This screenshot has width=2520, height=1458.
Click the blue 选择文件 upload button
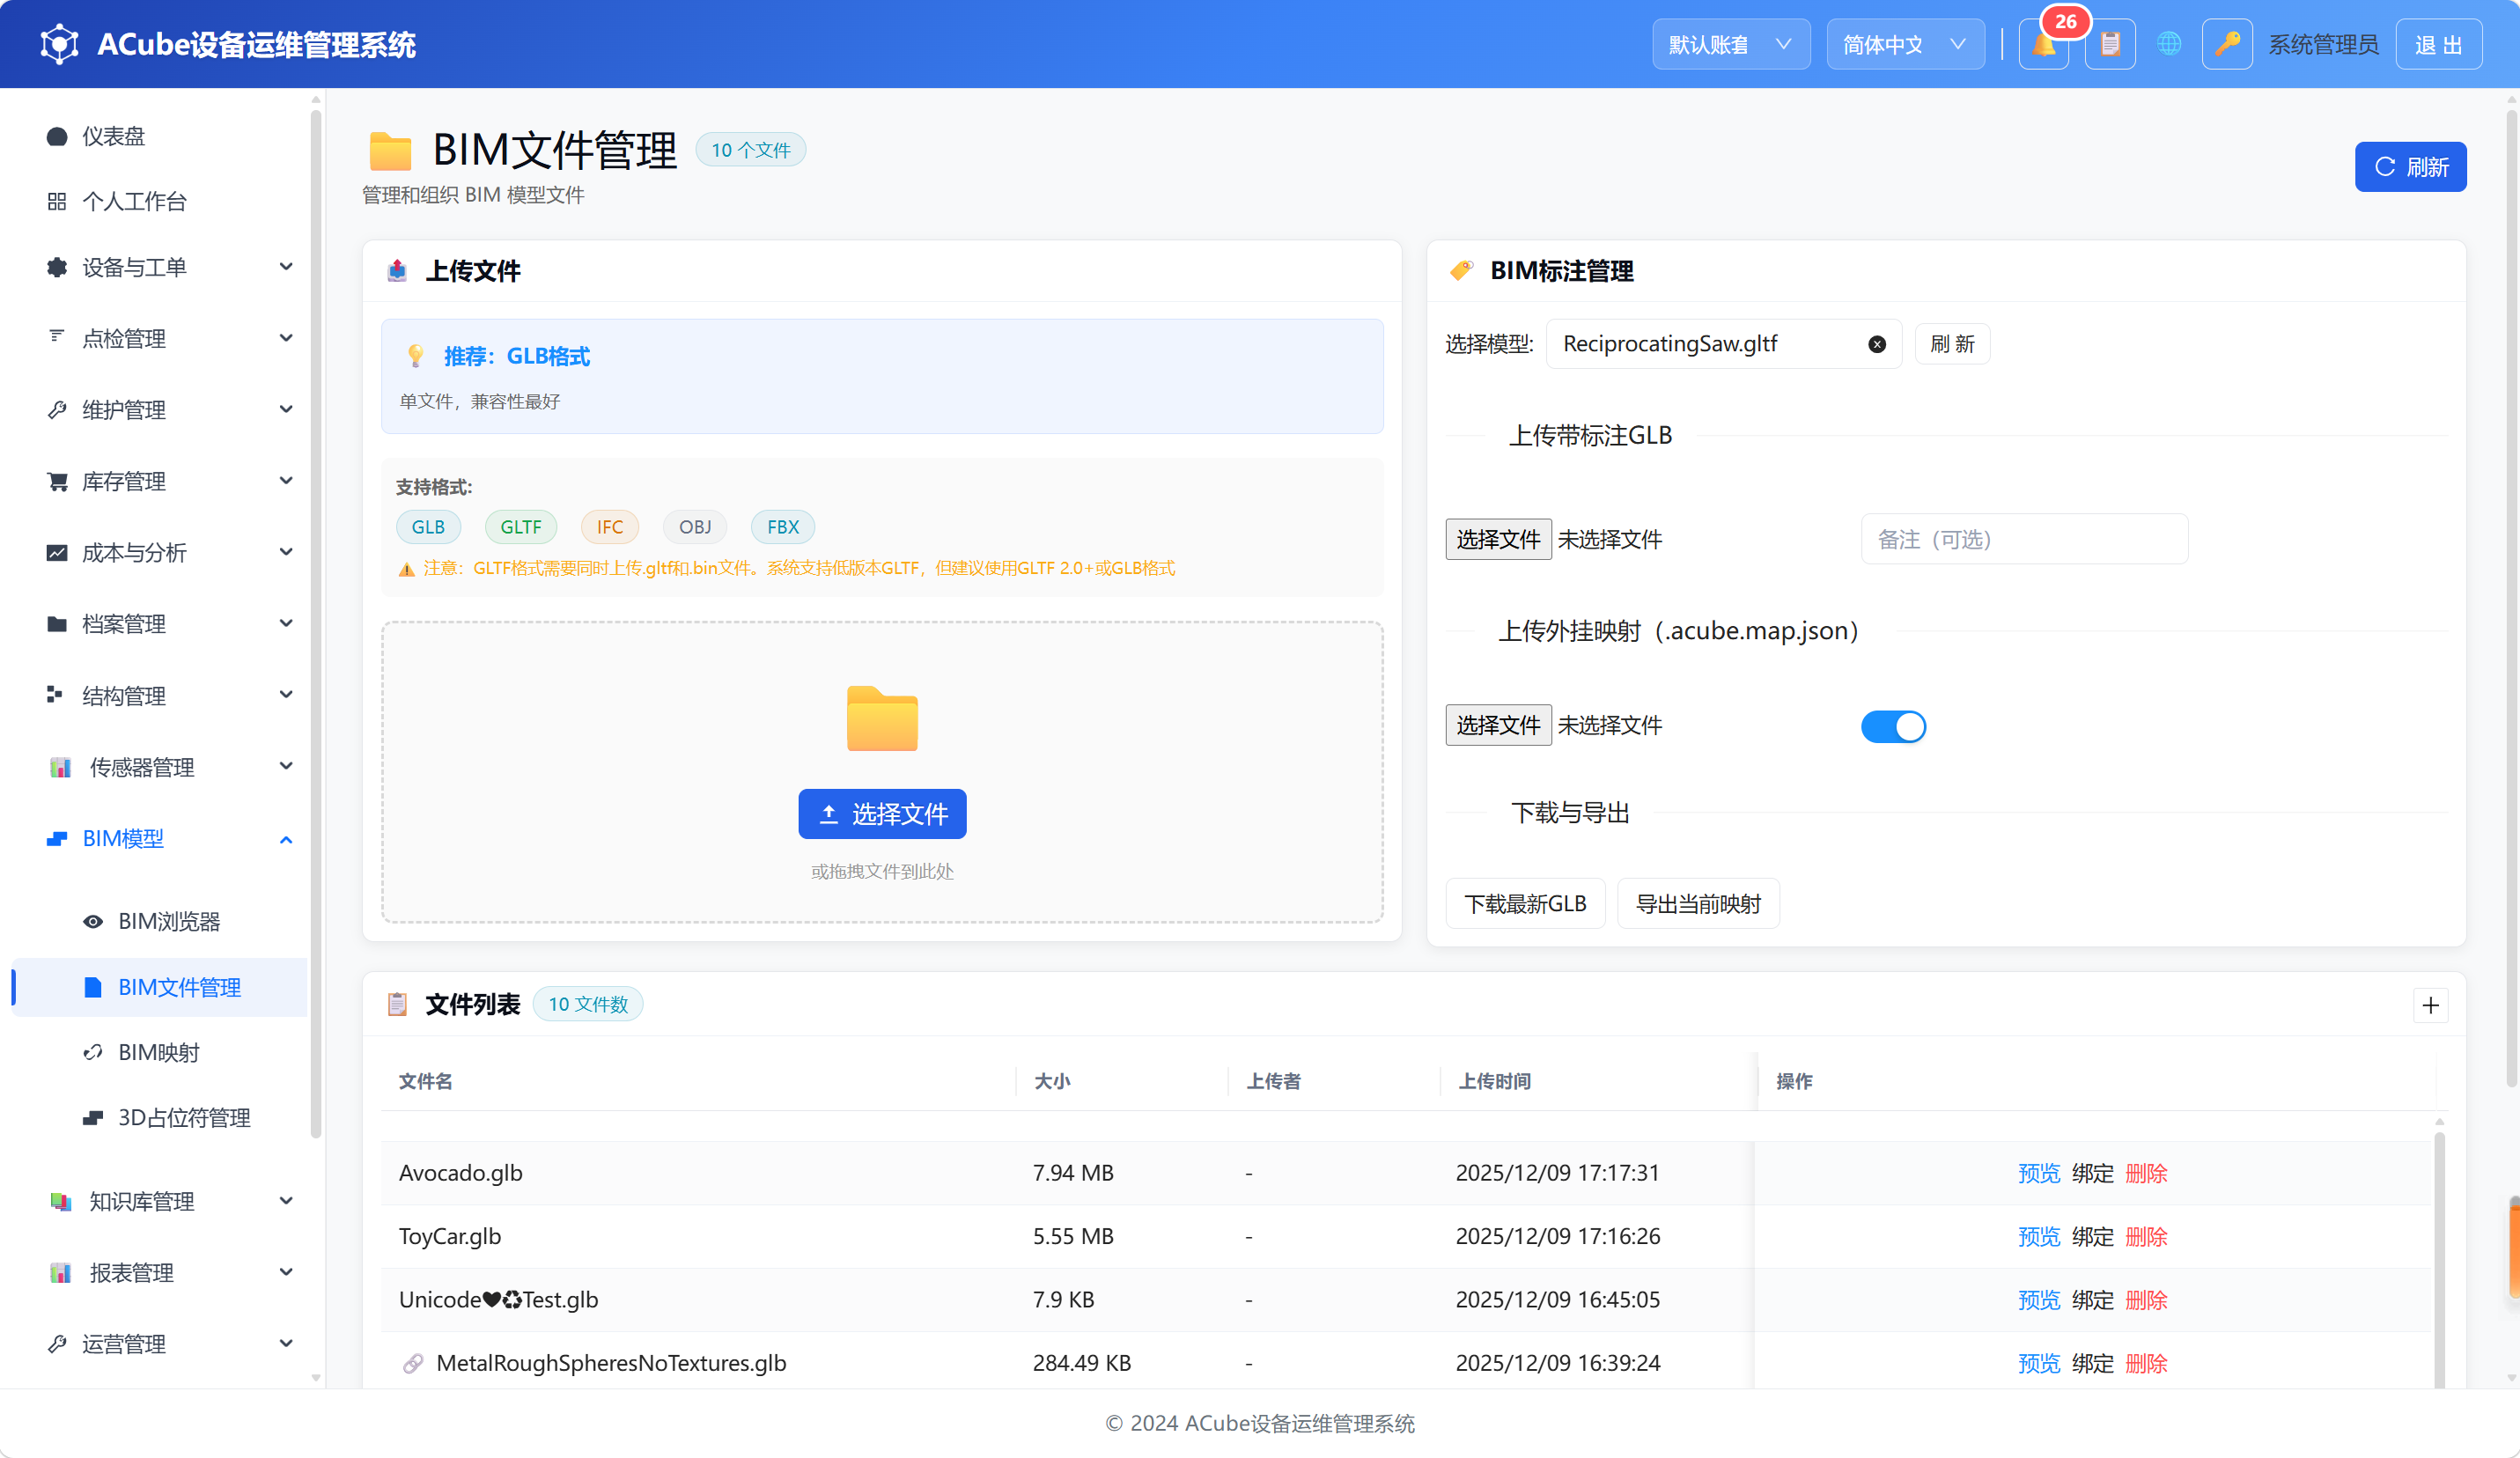tap(882, 814)
